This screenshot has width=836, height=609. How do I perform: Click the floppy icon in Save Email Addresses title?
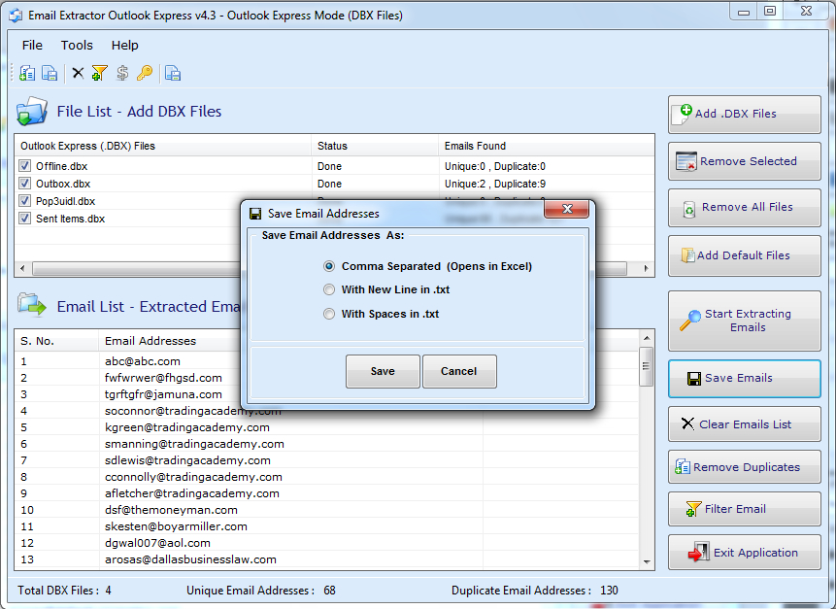point(255,214)
